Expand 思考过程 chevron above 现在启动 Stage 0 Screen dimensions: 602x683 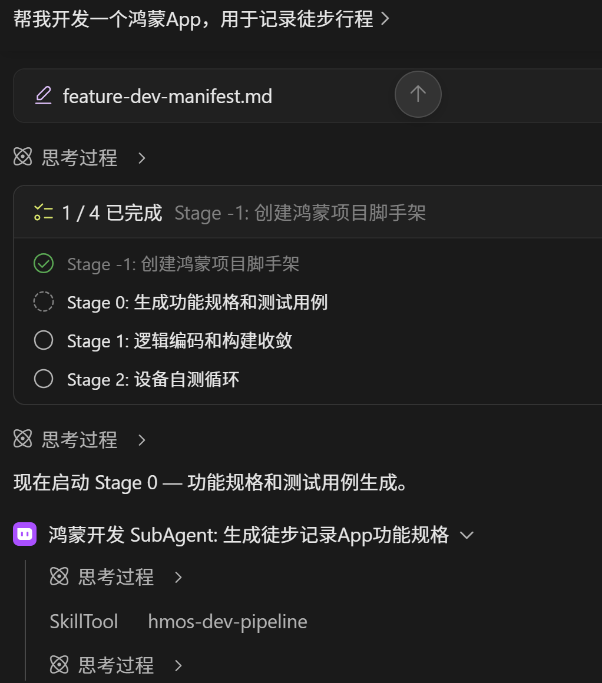click(142, 440)
